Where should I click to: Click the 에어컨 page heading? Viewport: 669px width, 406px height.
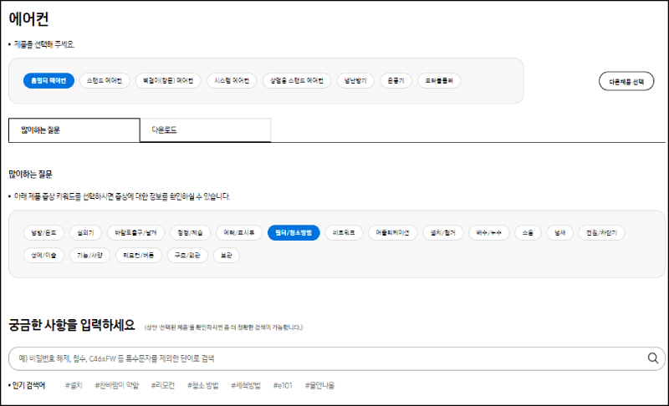(x=28, y=18)
